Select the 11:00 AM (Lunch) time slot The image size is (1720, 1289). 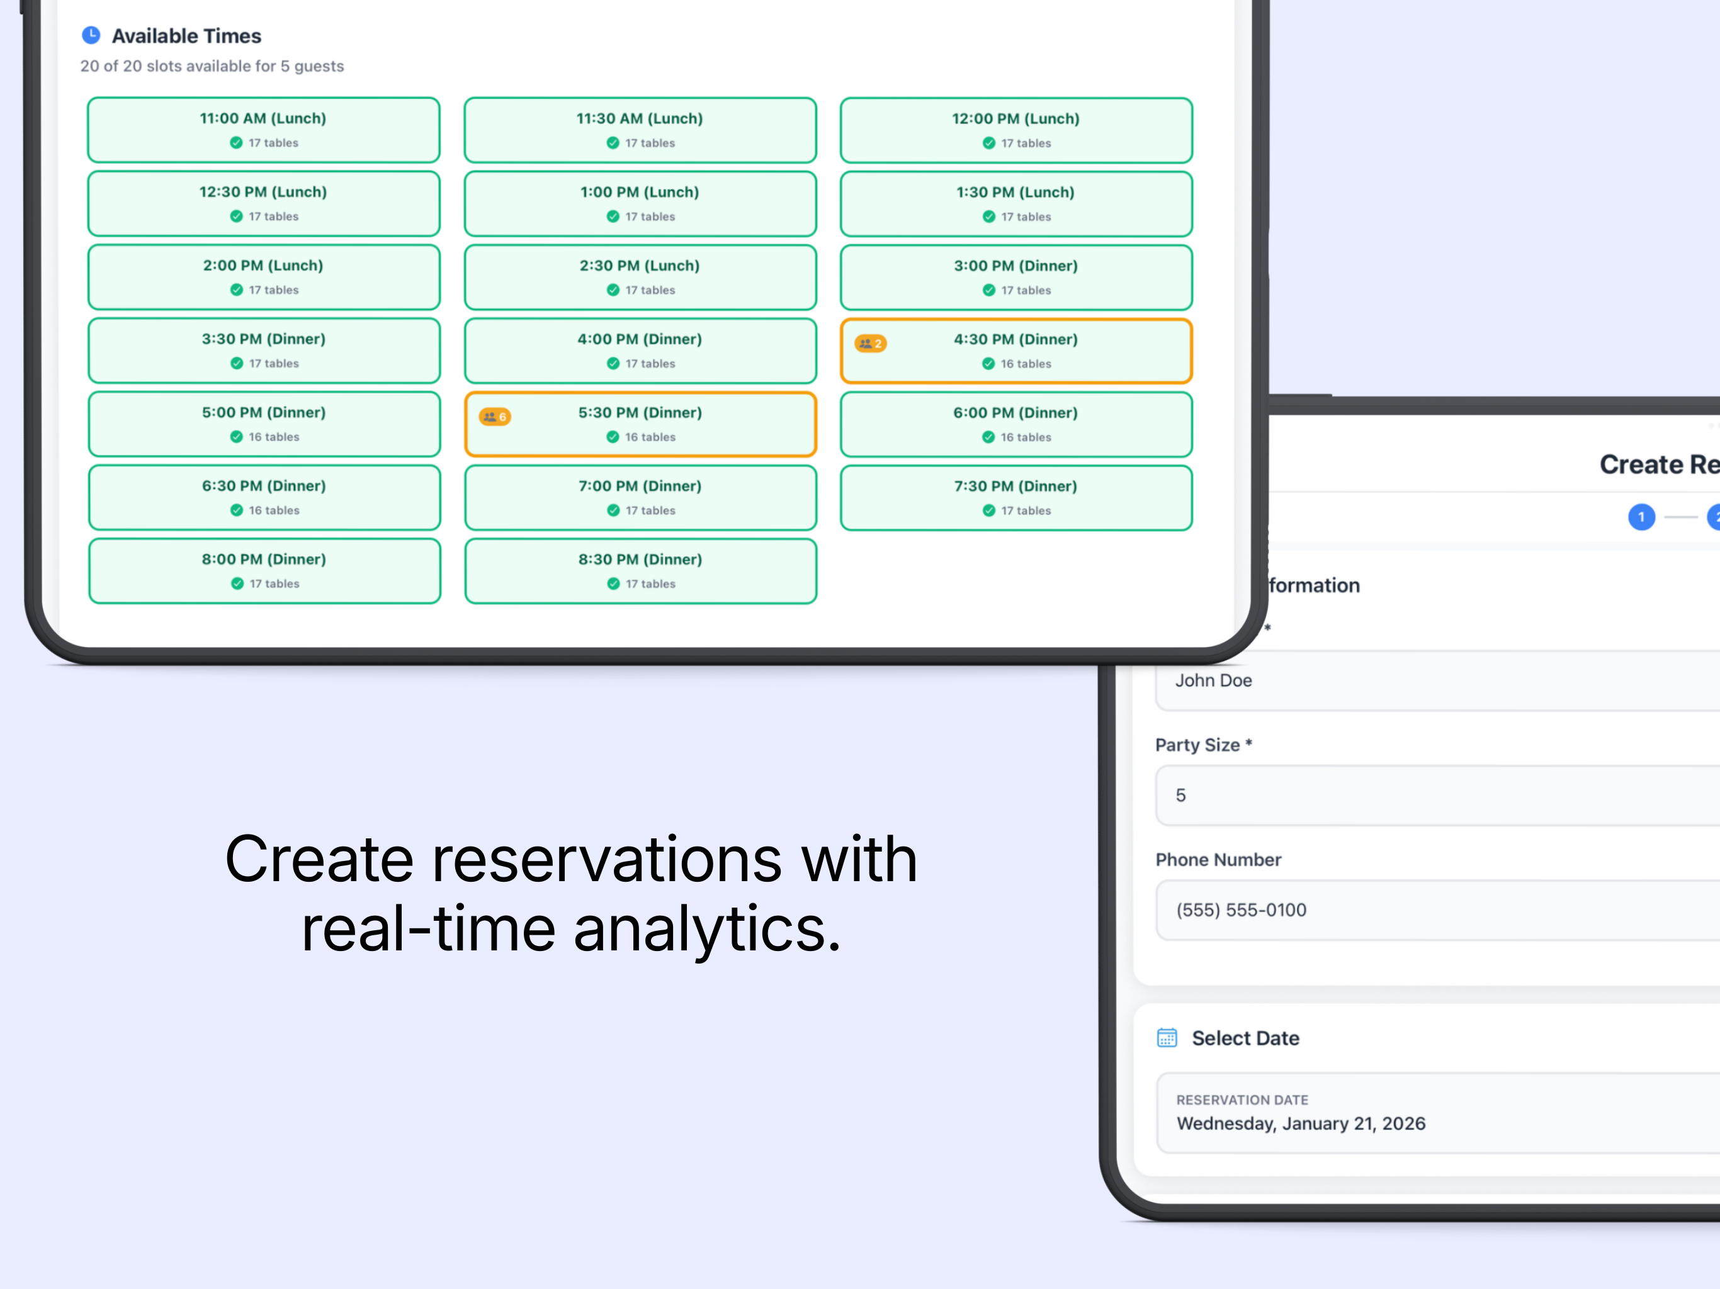point(264,130)
